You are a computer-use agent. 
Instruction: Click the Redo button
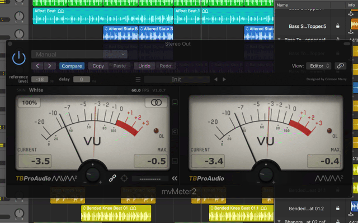166,66
